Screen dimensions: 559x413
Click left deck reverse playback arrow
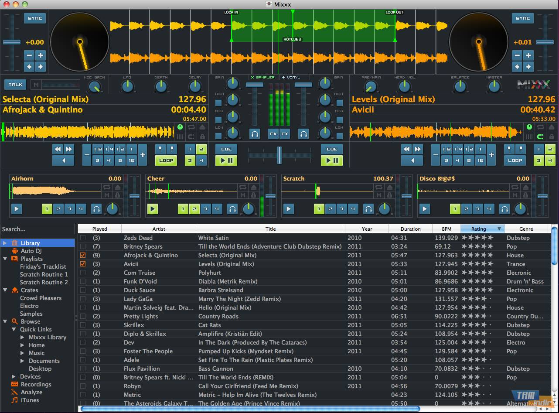(x=63, y=160)
